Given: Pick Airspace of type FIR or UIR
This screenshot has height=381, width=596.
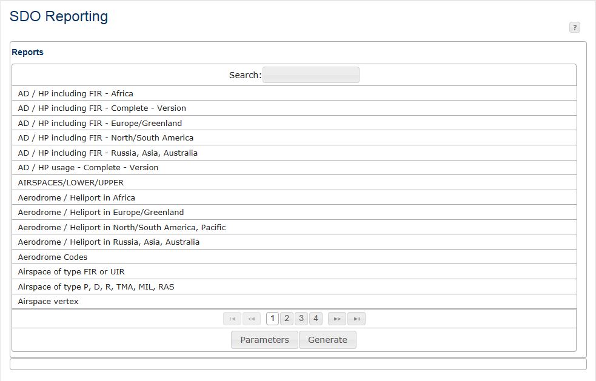Looking at the screenshot, I should click(294, 272).
